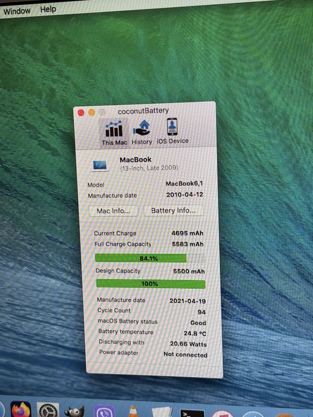The image size is (313, 417).
Task: Open the Music app in the dock
Action: [222, 413]
